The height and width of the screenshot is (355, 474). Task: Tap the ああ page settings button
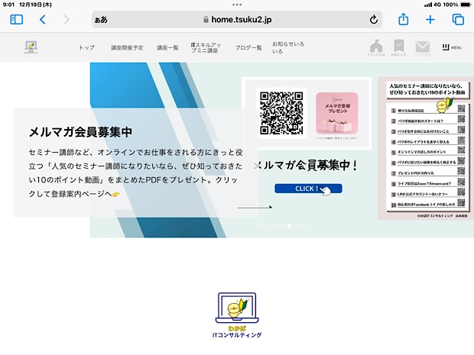click(101, 20)
